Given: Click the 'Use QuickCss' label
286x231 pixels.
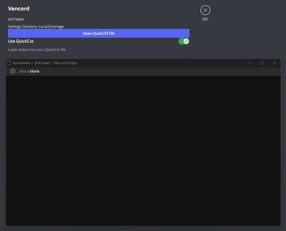Looking at the screenshot, I should coord(21,41).
